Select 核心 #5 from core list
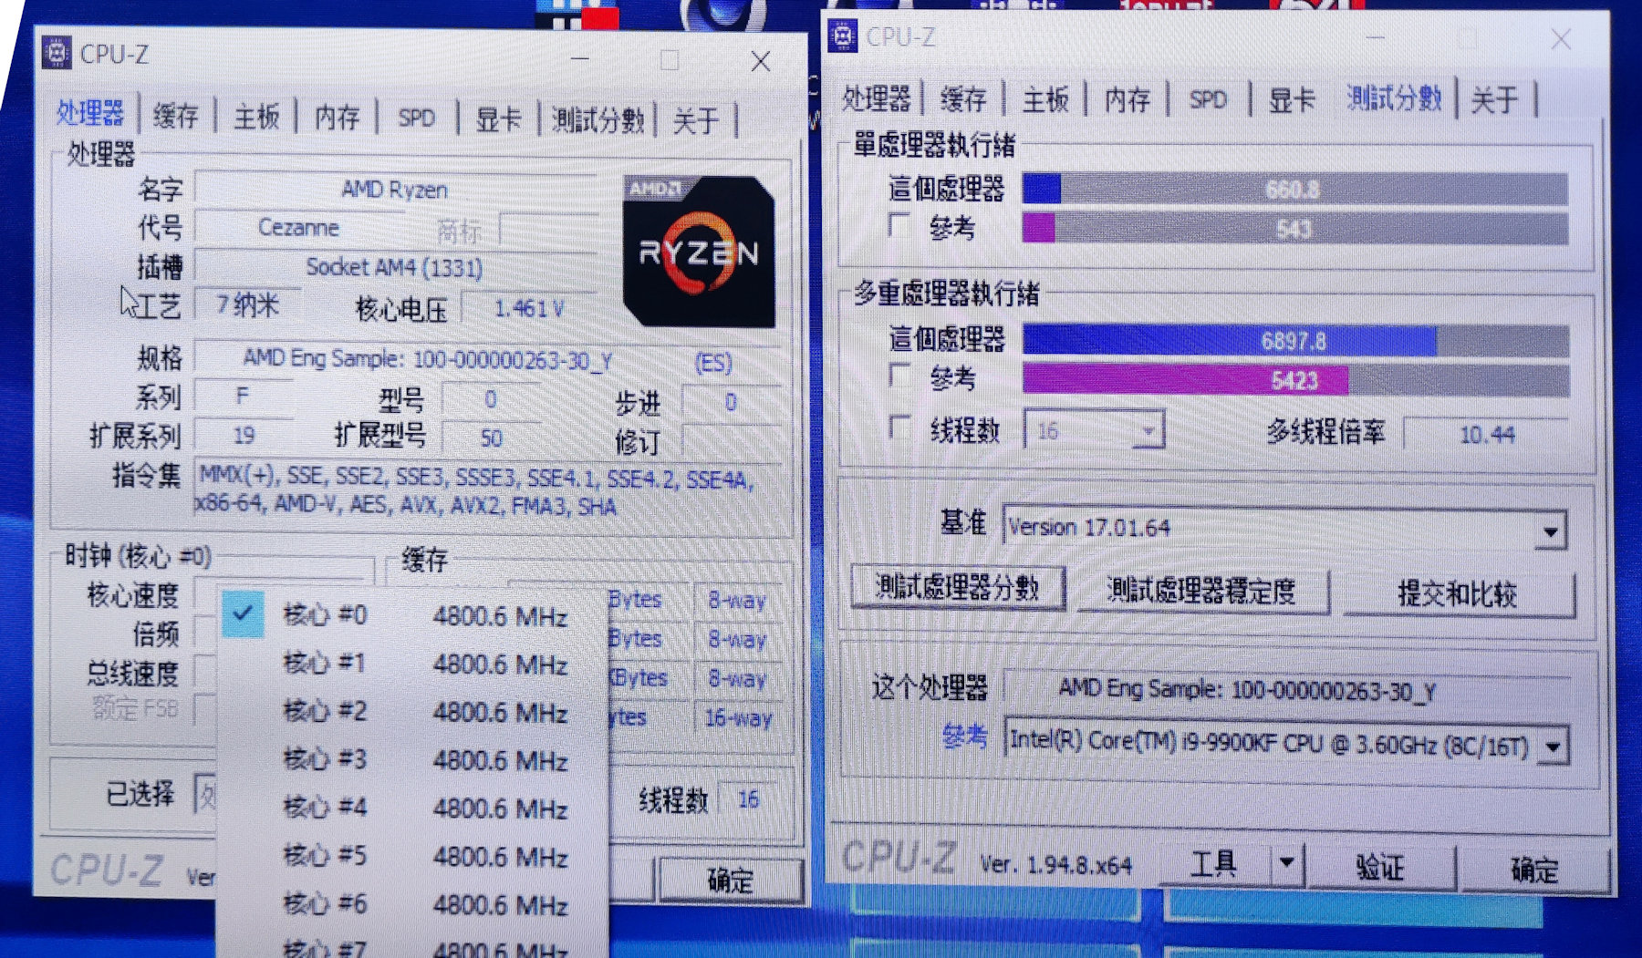Viewport: 1642px width, 958px height. tap(412, 857)
